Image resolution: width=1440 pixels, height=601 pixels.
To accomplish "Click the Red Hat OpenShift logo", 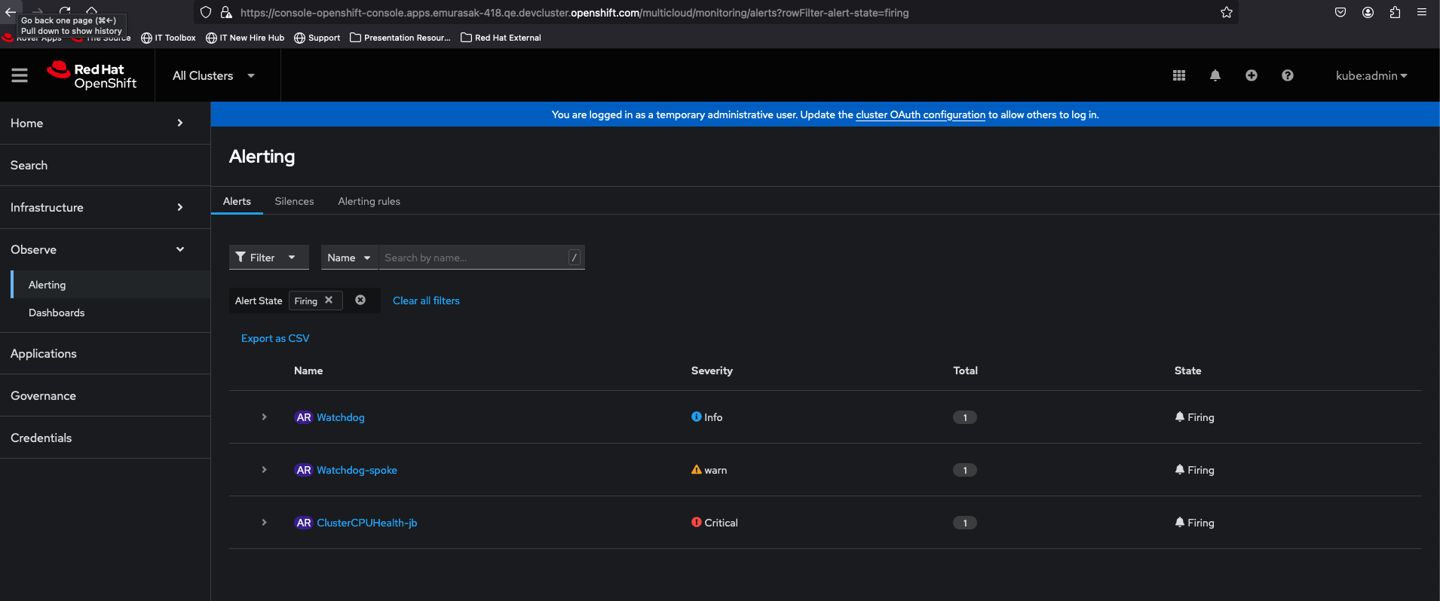I will pyautogui.click(x=92, y=75).
